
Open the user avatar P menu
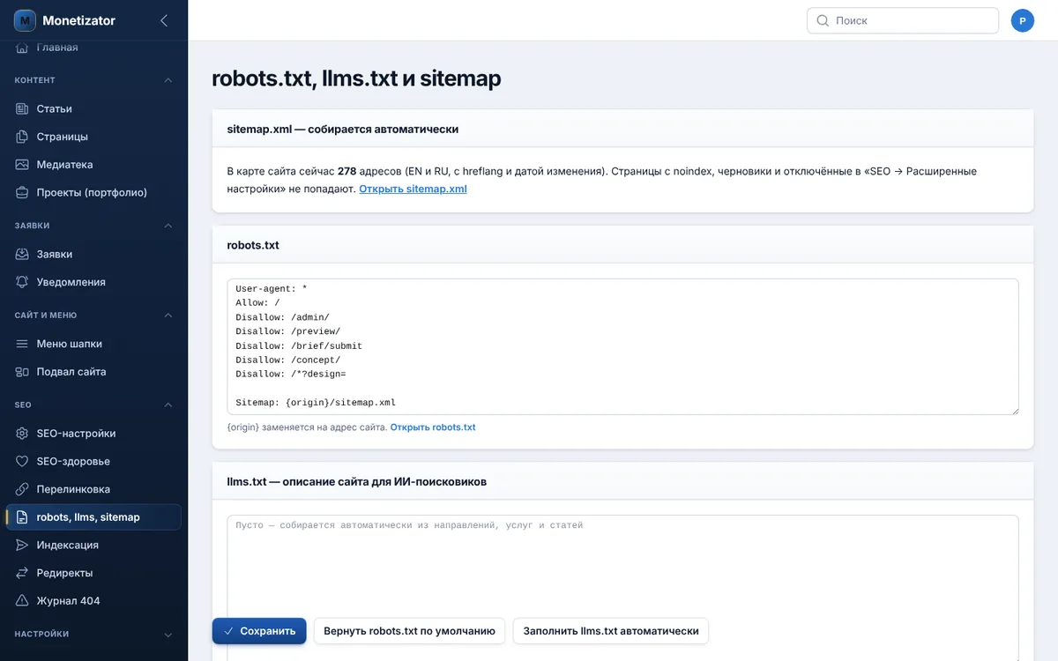click(1023, 20)
